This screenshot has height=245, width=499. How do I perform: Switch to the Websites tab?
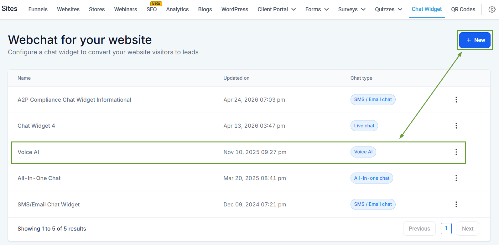pos(68,9)
